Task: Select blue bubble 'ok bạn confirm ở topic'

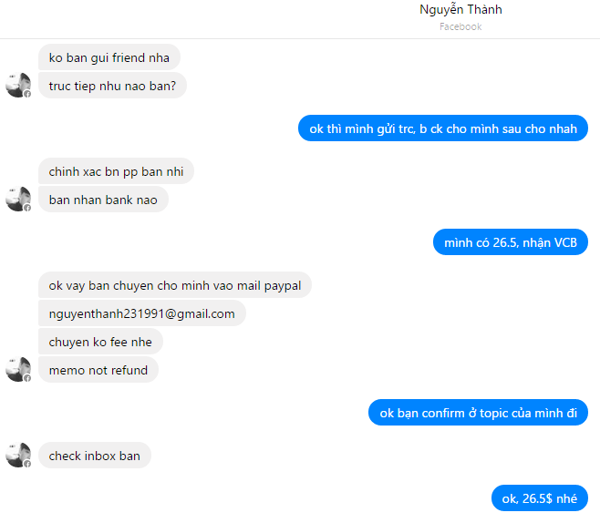Action: click(479, 413)
